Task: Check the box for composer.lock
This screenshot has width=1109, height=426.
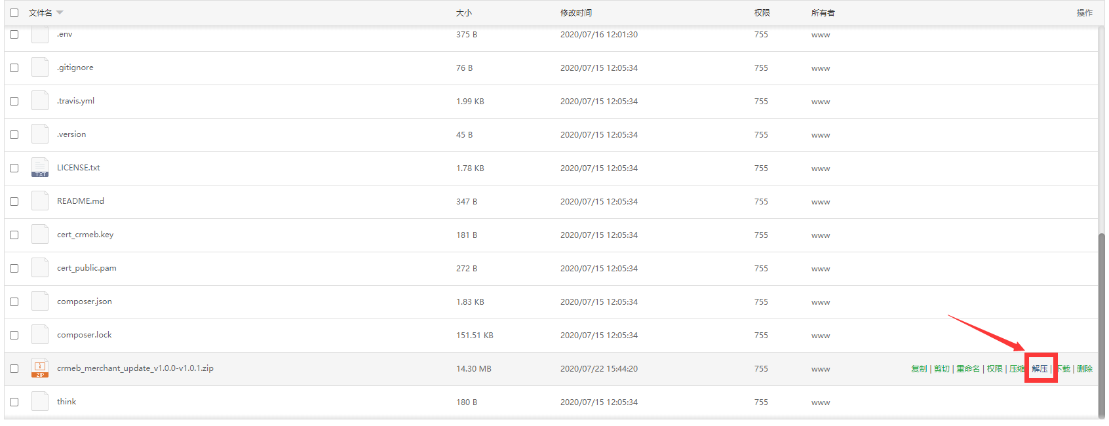Action: point(14,335)
